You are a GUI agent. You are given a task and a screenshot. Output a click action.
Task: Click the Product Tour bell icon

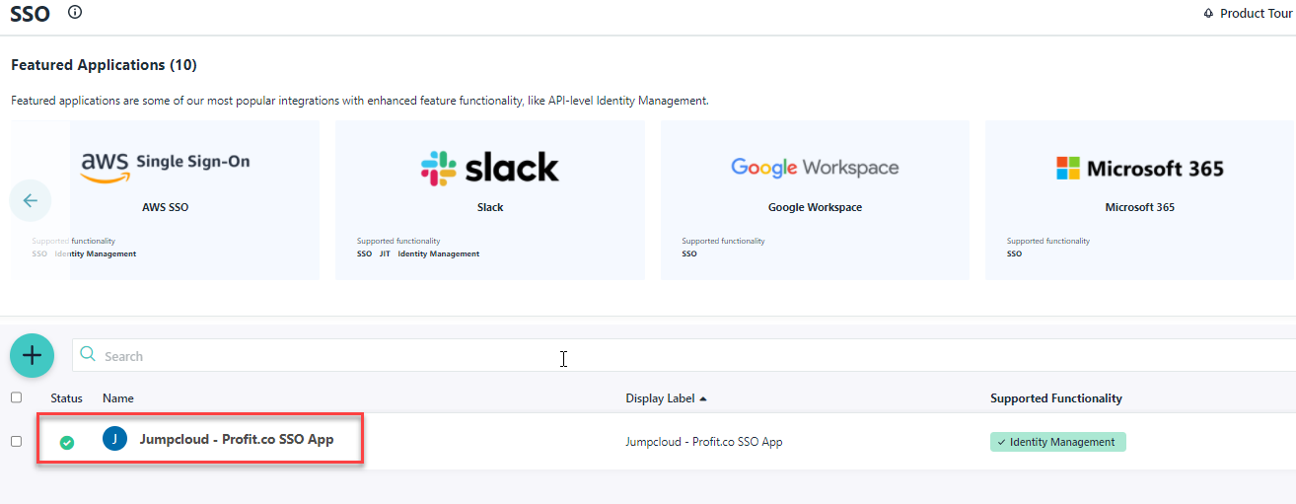1208,14
